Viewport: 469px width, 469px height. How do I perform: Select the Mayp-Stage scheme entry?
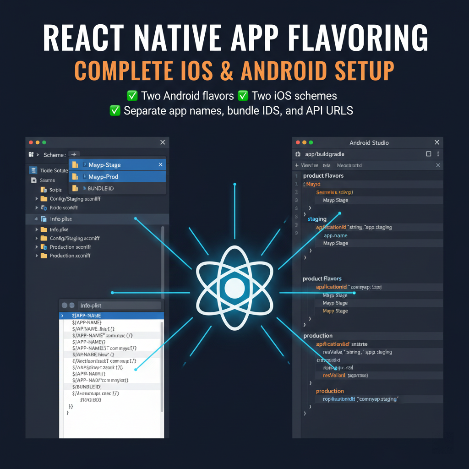(117, 165)
